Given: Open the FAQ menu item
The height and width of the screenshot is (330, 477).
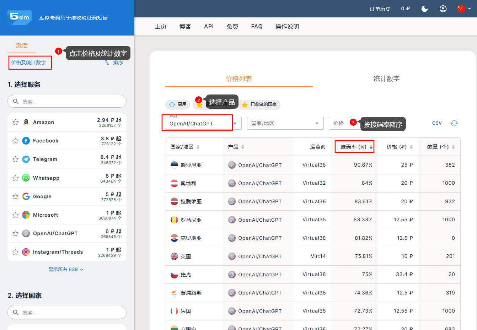Looking at the screenshot, I should click(257, 27).
